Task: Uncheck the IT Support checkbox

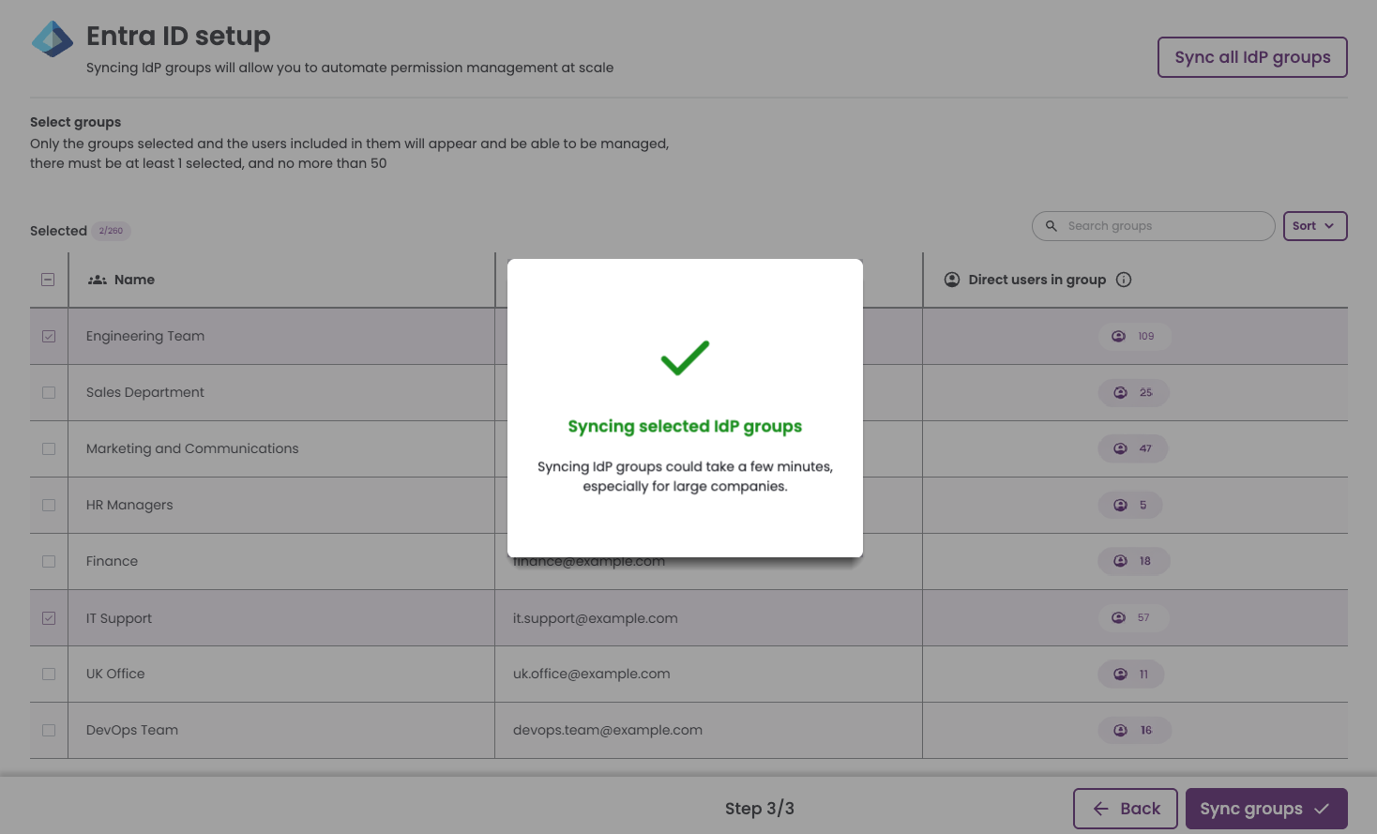Action: tap(49, 618)
